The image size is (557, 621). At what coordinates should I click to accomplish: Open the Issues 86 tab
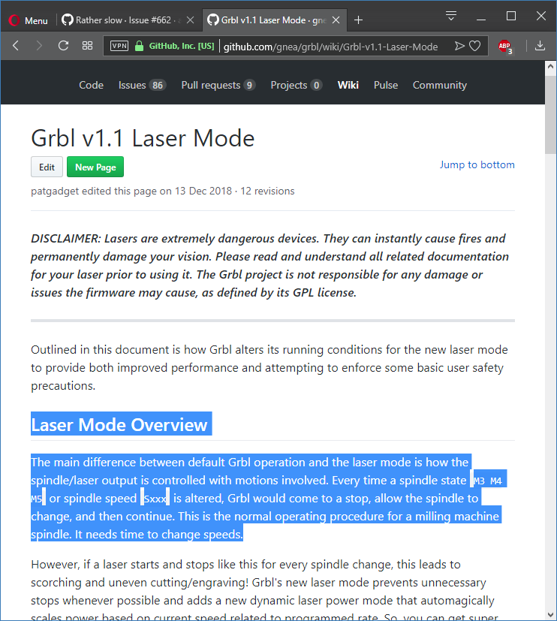tap(142, 85)
